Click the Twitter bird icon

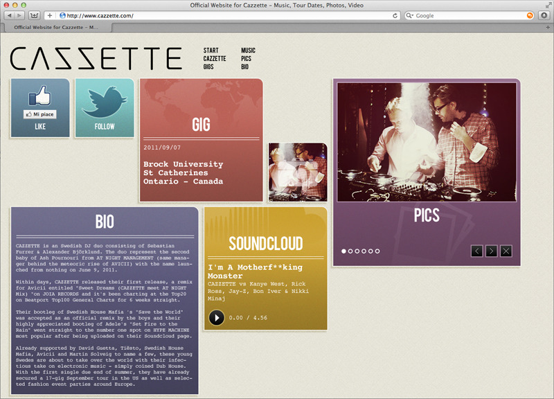coord(105,103)
